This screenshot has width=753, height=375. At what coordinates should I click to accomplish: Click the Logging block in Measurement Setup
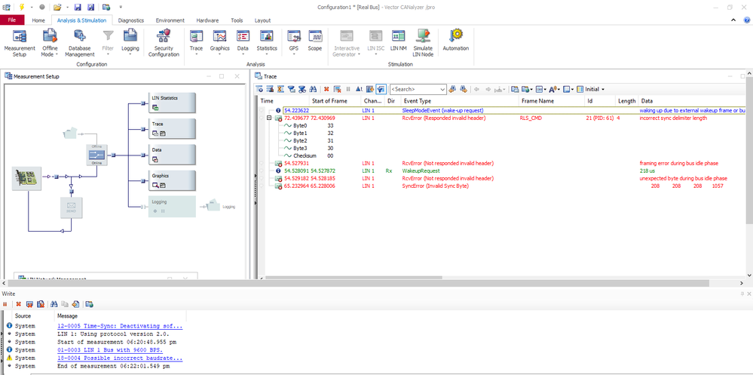(173, 206)
